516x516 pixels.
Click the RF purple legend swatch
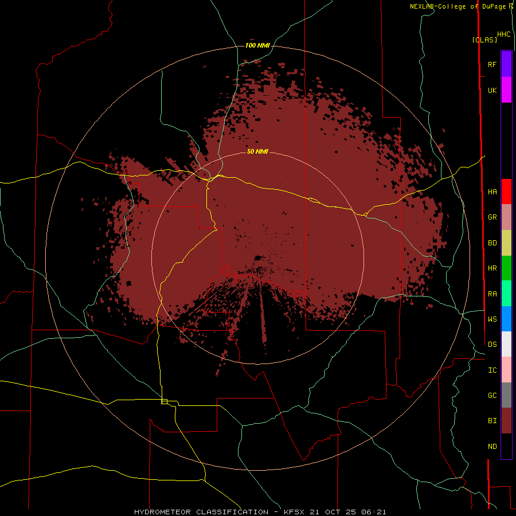pyautogui.click(x=506, y=64)
